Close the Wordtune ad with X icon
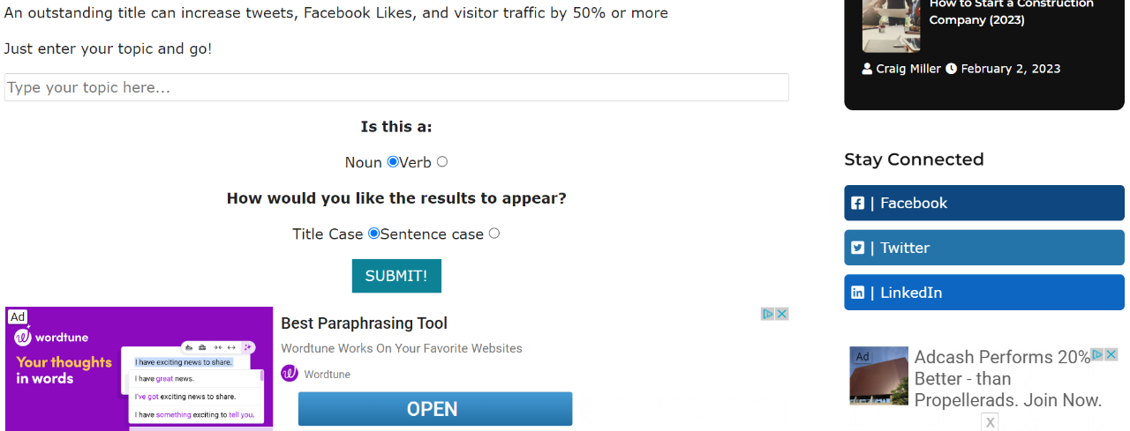The height and width of the screenshot is (431, 1130). 782,314
